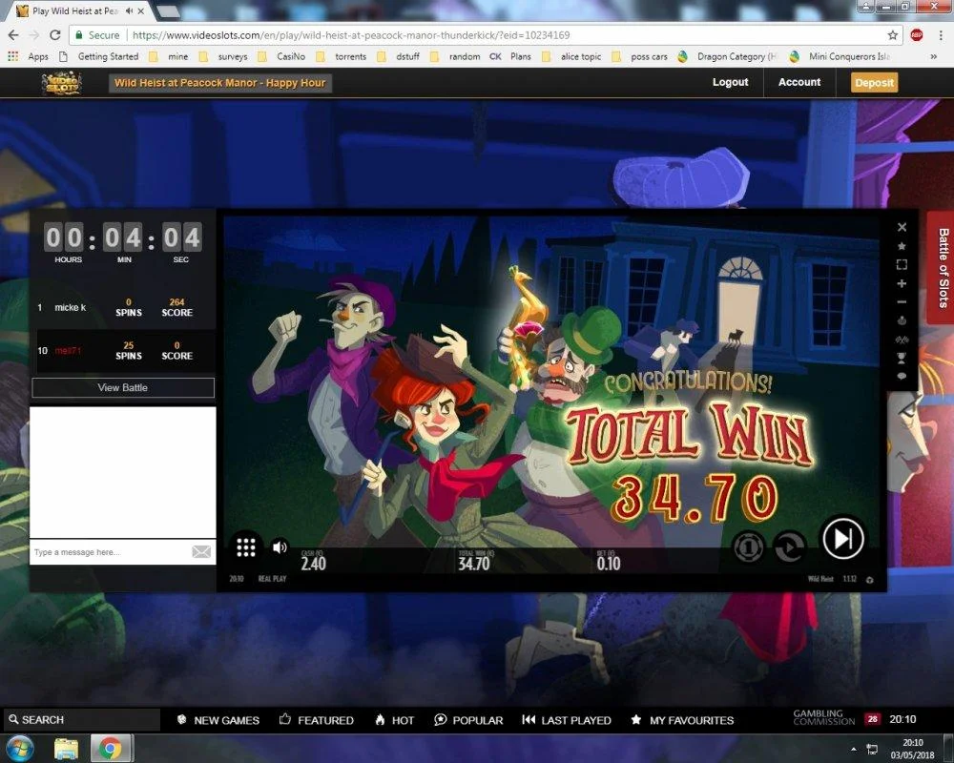Image resolution: width=954 pixels, height=763 pixels.
Task: Mute the tab via speaker icon
Action: tap(129, 10)
